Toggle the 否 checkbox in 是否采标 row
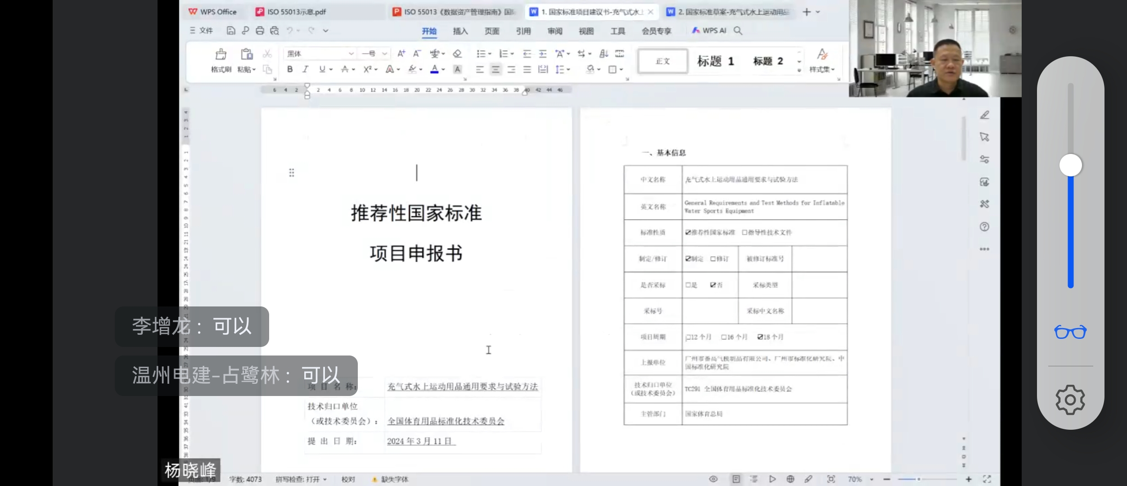The height and width of the screenshot is (486, 1127). coord(713,285)
